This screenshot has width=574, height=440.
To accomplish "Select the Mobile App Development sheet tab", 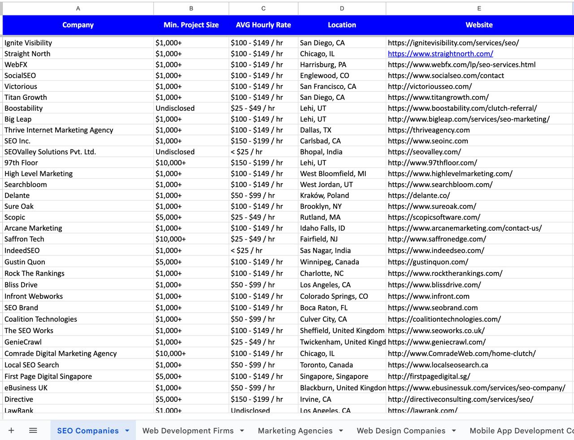I will (520, 431).
